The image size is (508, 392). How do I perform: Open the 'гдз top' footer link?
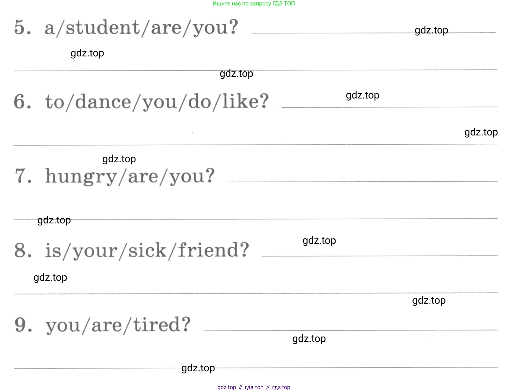click(x=281, y=387)
